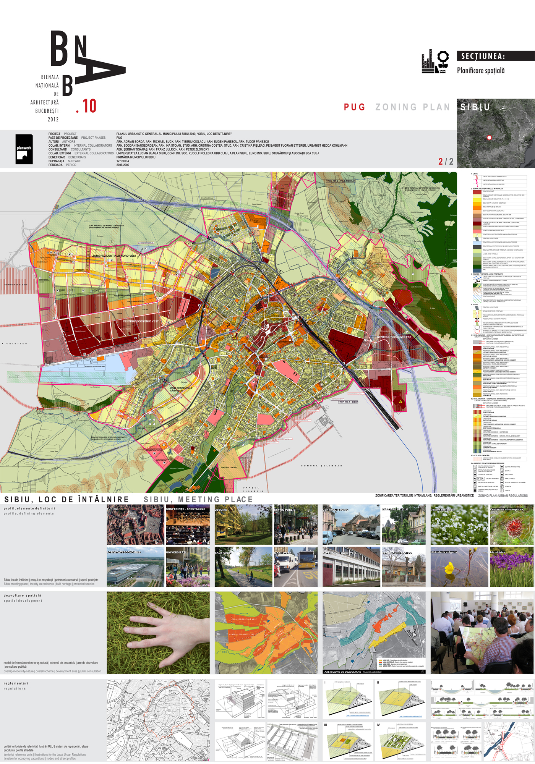
Task: Open the territorial reference units line map
Action: [x=158, y=720]
